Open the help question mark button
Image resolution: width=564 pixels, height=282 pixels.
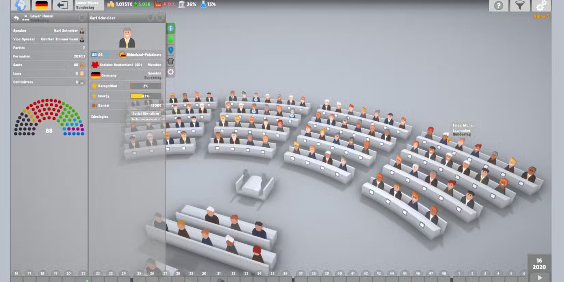[x=498, y=5]
